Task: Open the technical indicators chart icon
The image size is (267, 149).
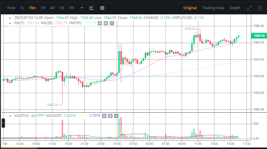Action: 92,8
